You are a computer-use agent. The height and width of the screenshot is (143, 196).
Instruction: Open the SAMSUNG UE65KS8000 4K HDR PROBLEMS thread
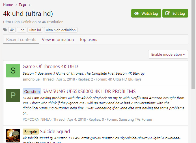[89, 92]
